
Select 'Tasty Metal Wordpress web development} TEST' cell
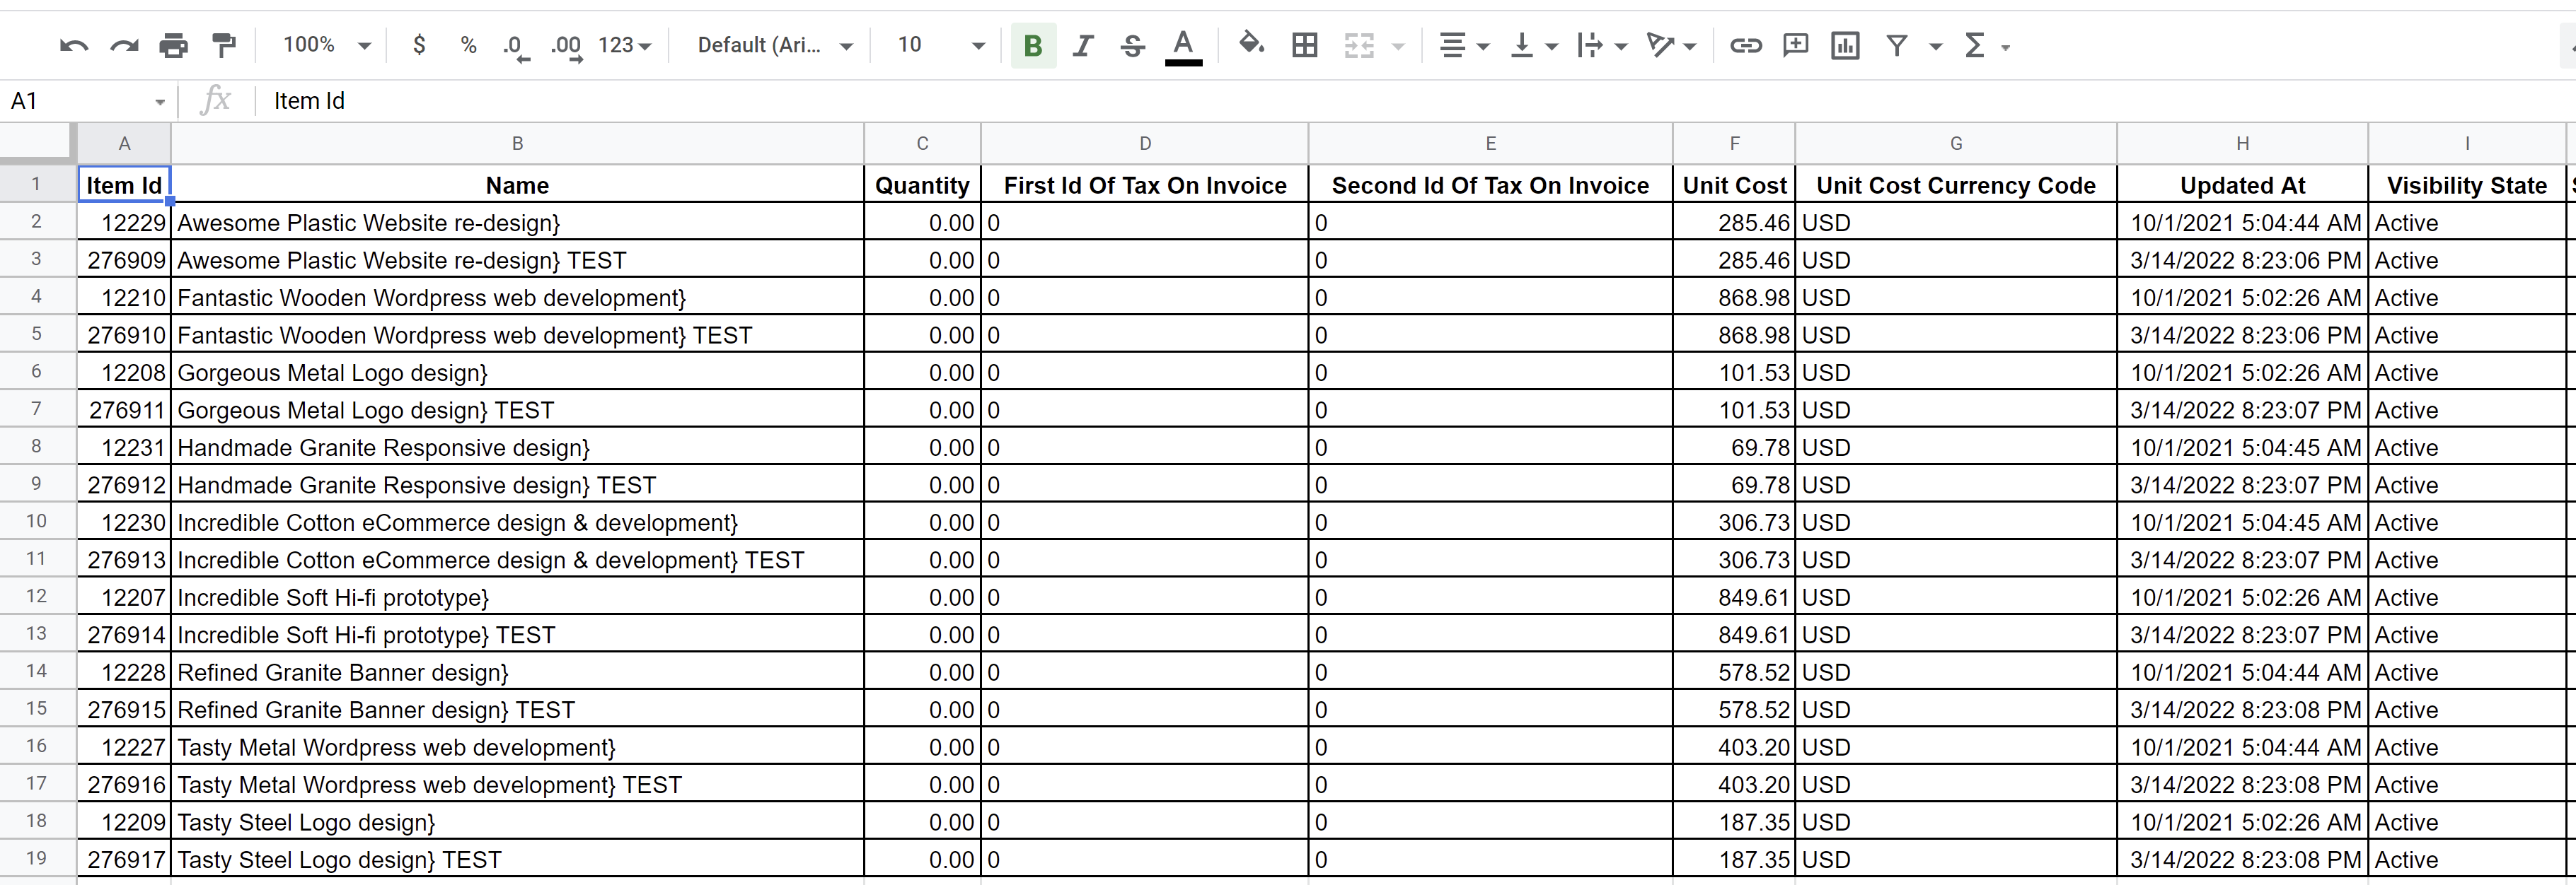pos(517,784)
